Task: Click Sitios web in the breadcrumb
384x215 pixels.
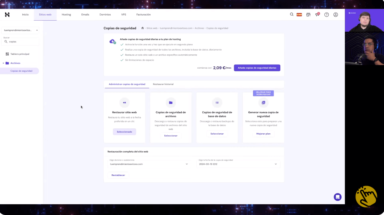Action: (152, 28)
